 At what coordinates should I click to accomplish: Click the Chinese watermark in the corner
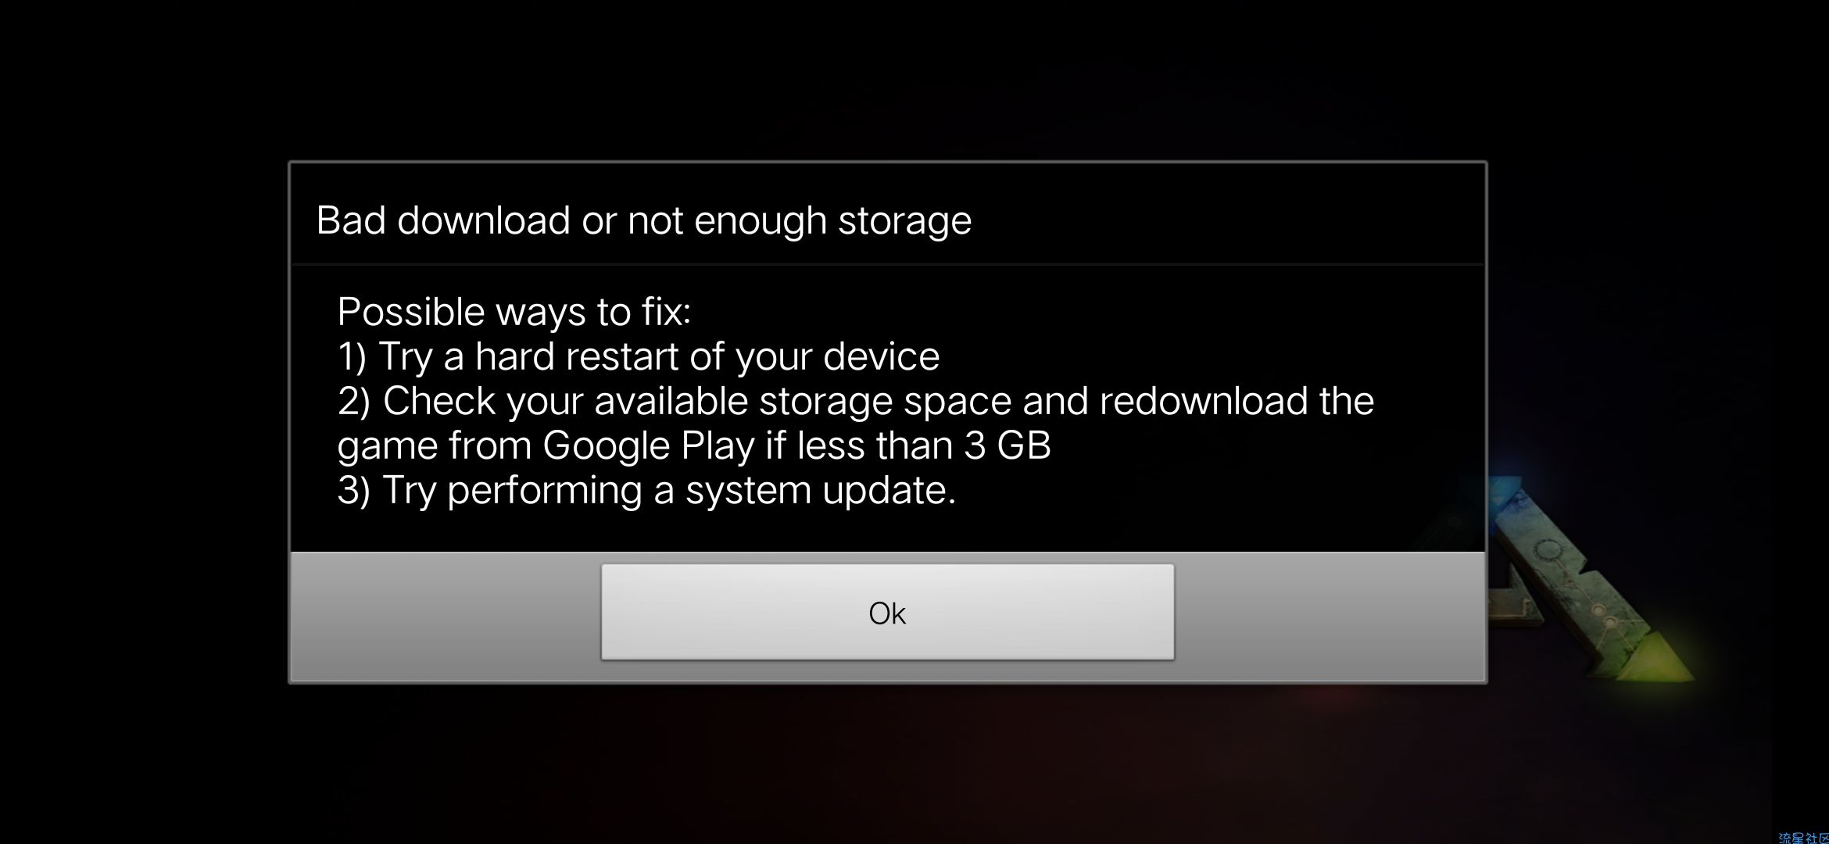(1803, 837)
